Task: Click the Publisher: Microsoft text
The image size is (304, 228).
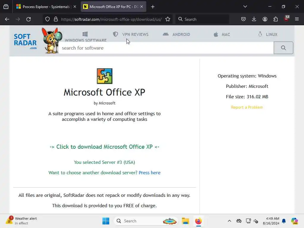Action: coord(247,86)
